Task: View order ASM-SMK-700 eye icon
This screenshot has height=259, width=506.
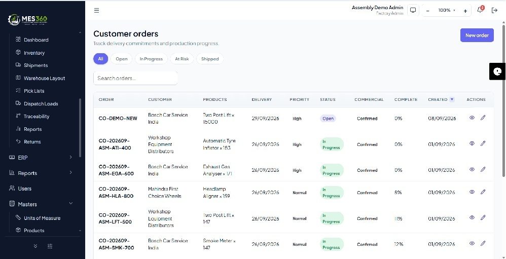Action: coord(472,243)
